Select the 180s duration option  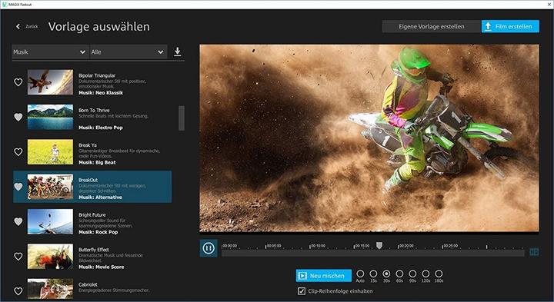pyautogui.click(x=439, y=274)
